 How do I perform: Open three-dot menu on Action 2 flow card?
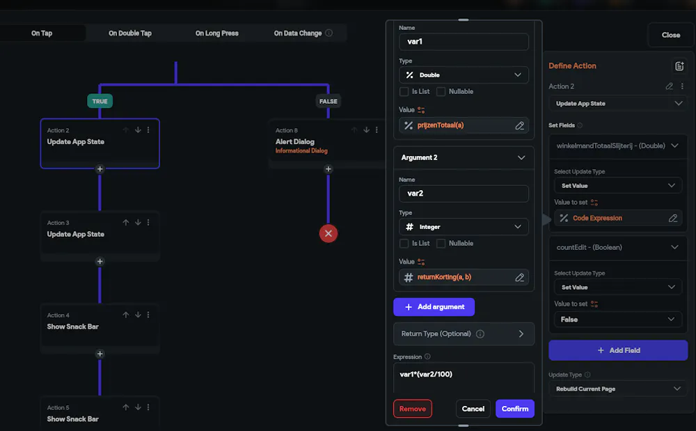[148, 130]
